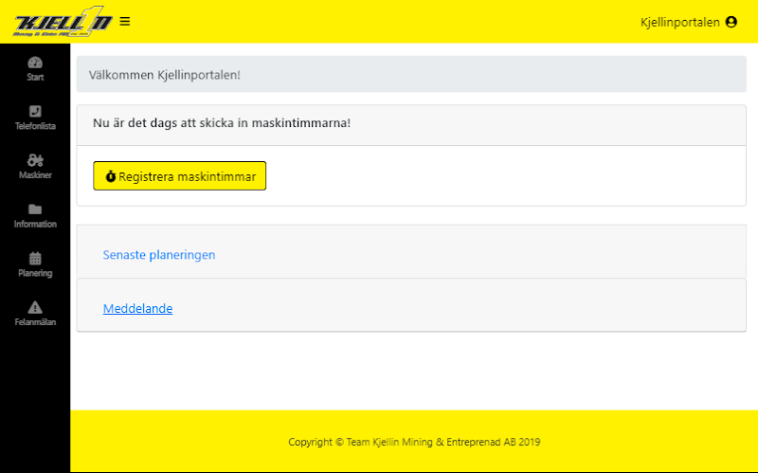Viewport: 758px width, 473px height.
Task: Go to Start via the dashboard icon
Action: [35, 63]
